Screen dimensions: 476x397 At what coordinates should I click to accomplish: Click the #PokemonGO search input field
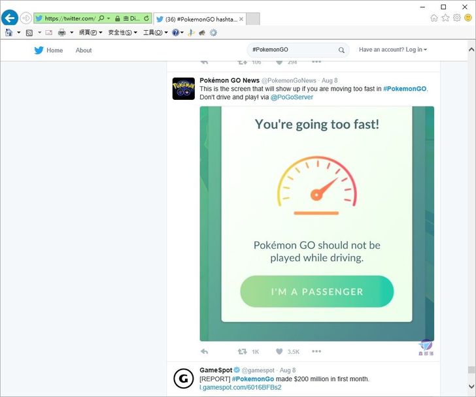click(291, 50)
